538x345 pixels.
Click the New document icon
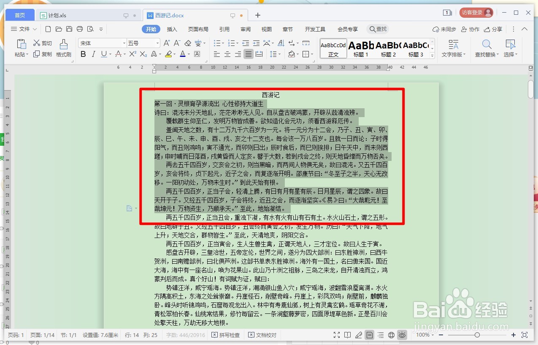click(48, 29)
